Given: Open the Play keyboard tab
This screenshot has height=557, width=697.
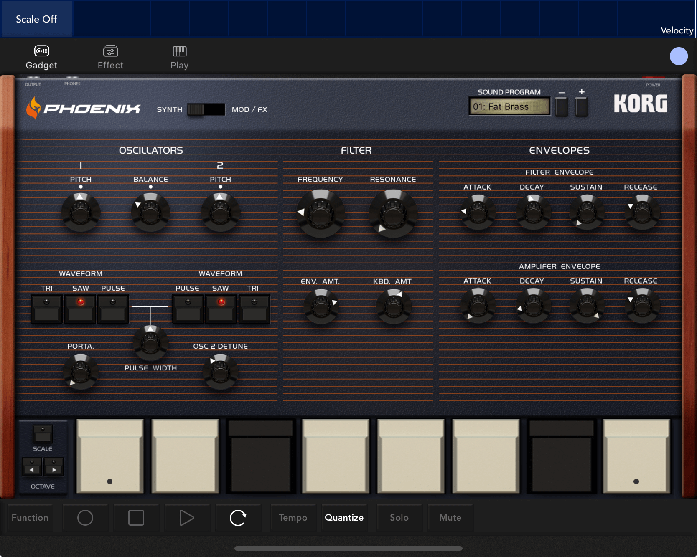Looking at the screenshot, I should tap(179, 58).
